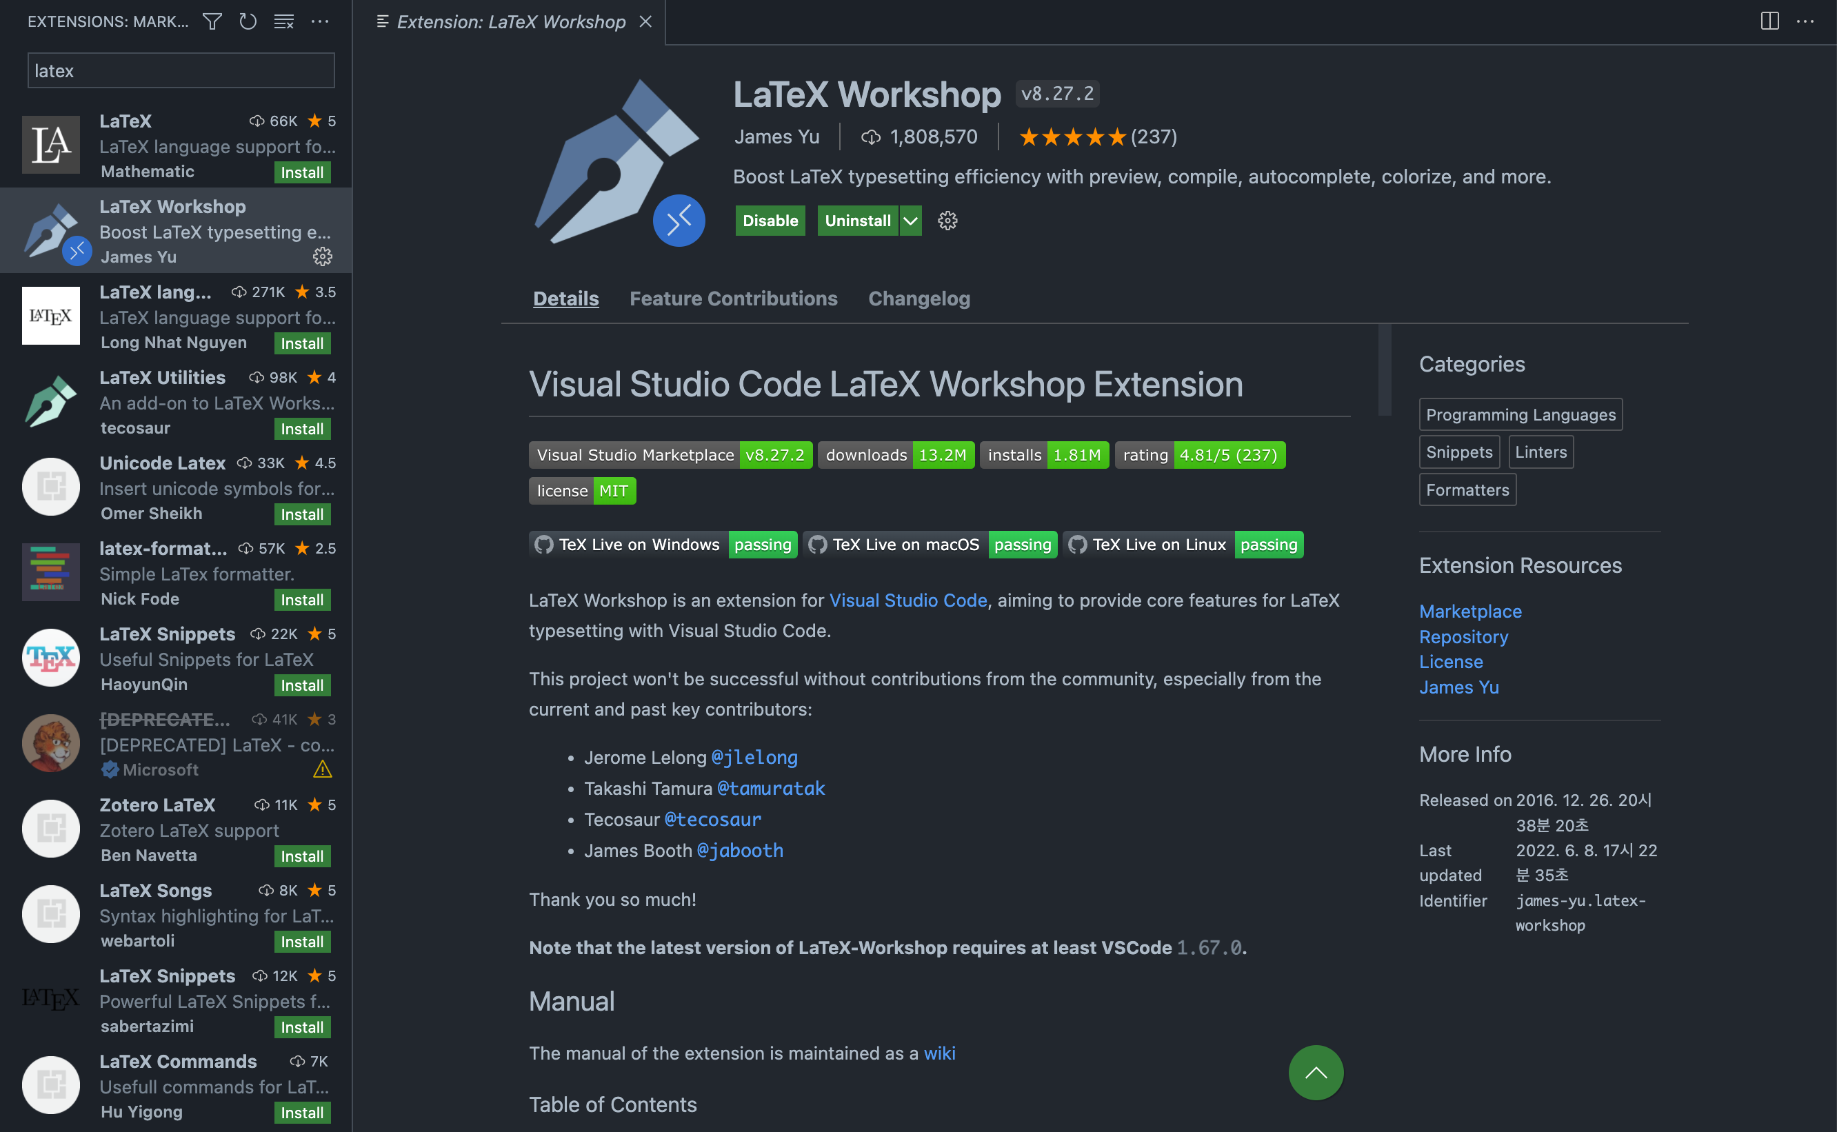This screenshot has width=1837, height=1132.
Task: Click GitHub icon on TeX Live Windows badge
Action: pos(545,545)
